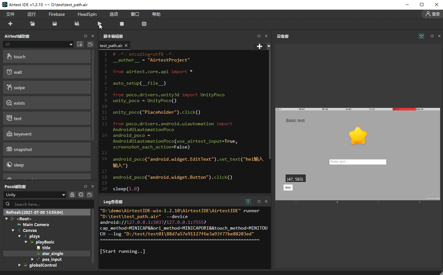Click the wait command button

[x=47, y=72]
